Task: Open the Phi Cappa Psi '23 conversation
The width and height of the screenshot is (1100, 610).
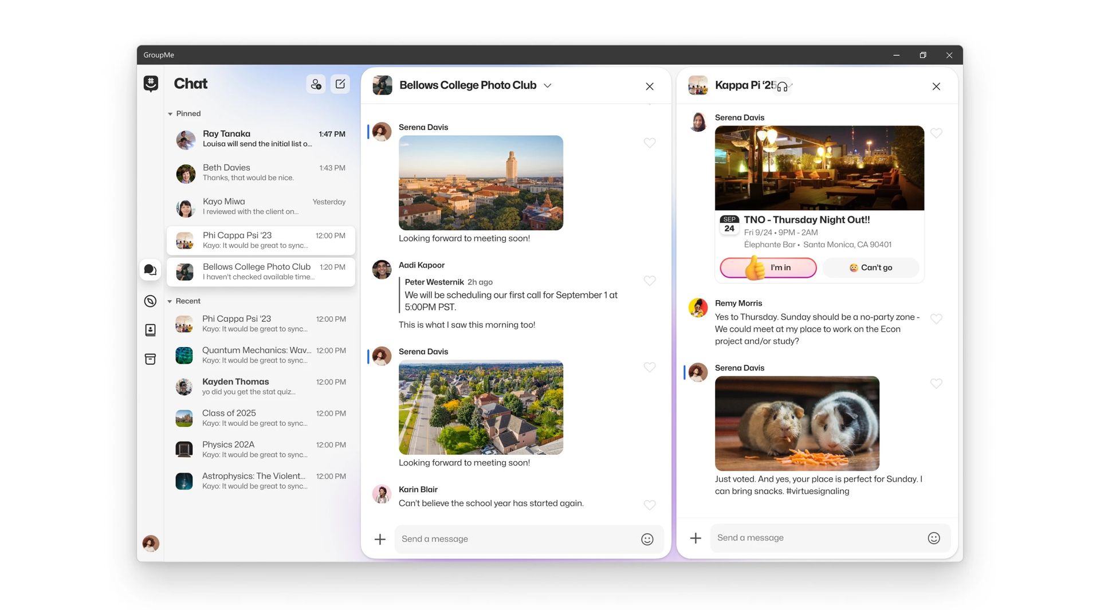Action: [x=261, y=239]
